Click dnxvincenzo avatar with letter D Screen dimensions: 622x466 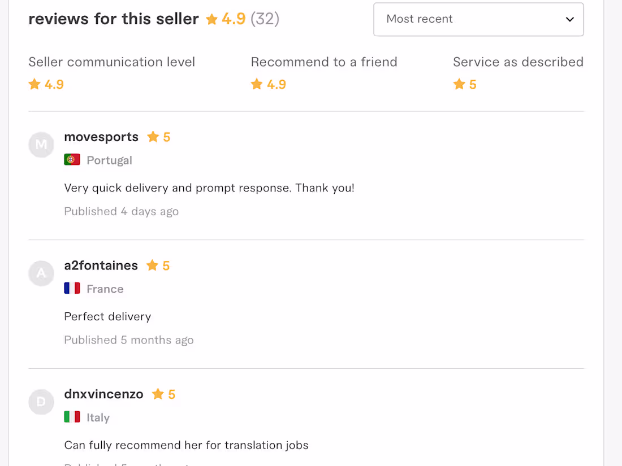click(x=41, y=403)
